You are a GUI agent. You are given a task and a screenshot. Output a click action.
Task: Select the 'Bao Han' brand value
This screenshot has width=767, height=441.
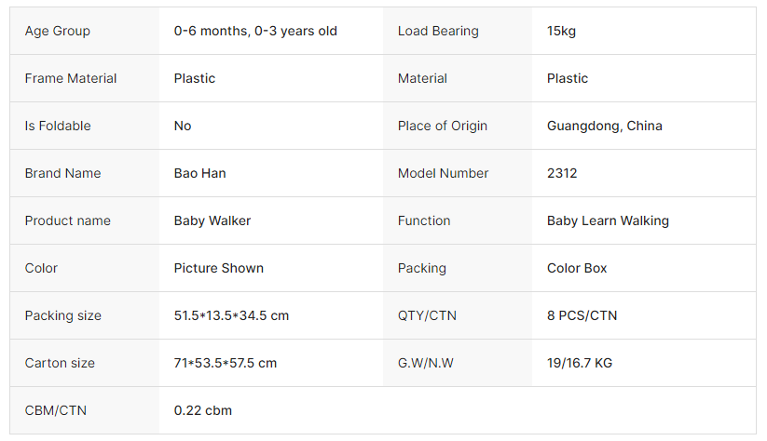point(200,173)
